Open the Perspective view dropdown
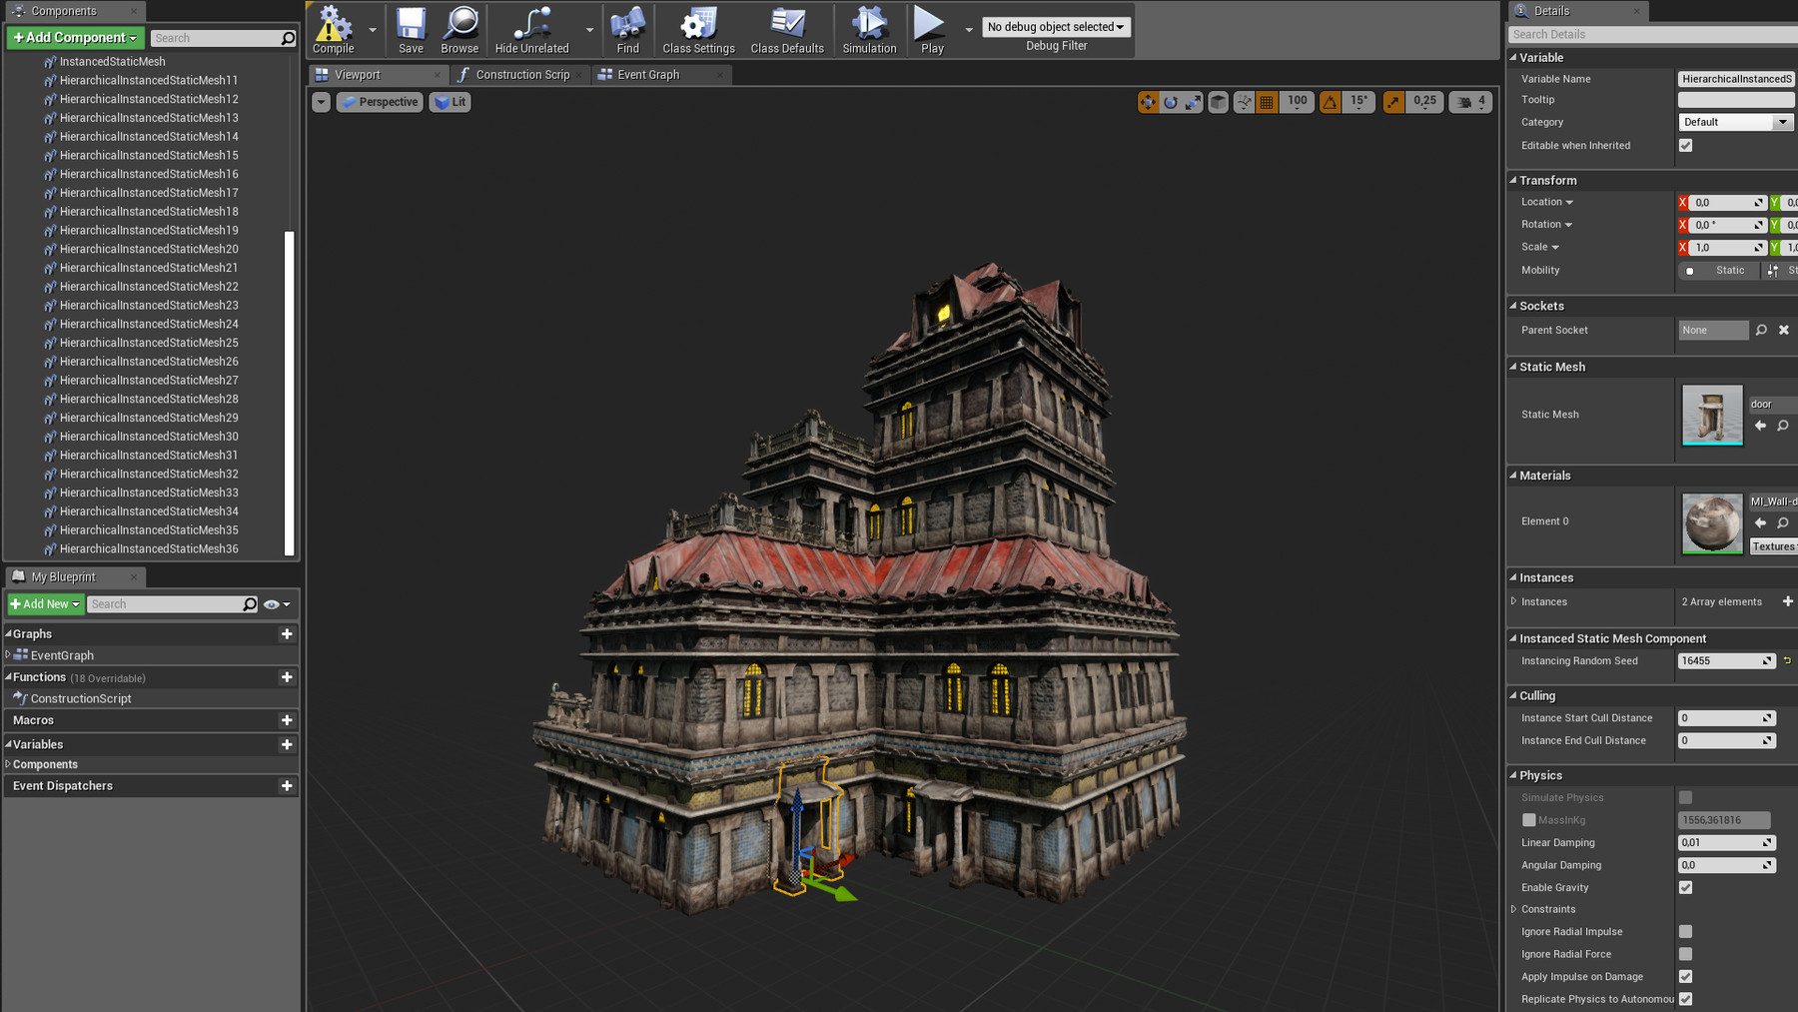1798x1012 pixels. (379, 101)
